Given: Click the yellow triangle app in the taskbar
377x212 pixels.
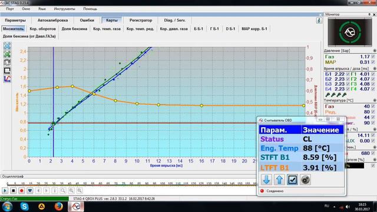Looking at the screenshot, I should 42,207.
